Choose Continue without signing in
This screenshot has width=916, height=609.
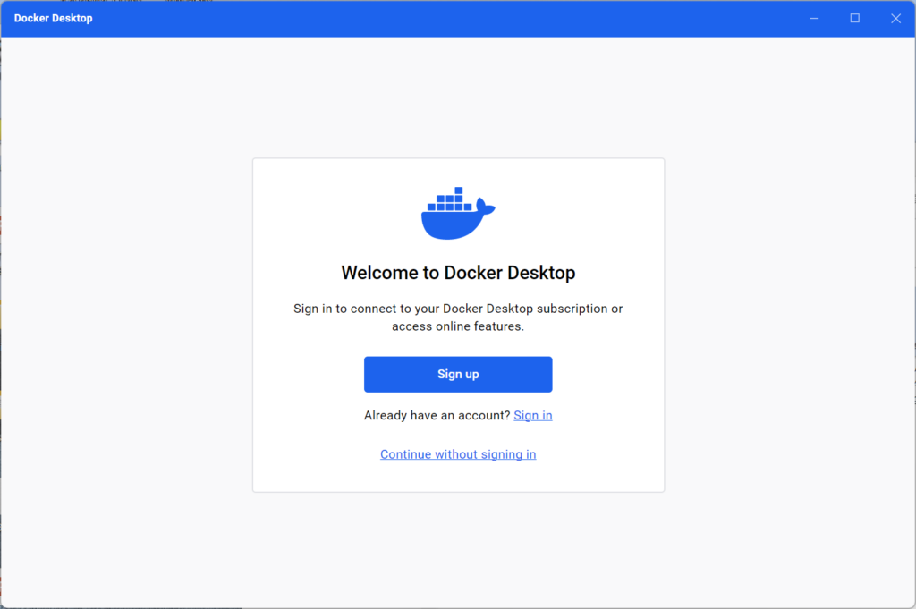point(458,454)
